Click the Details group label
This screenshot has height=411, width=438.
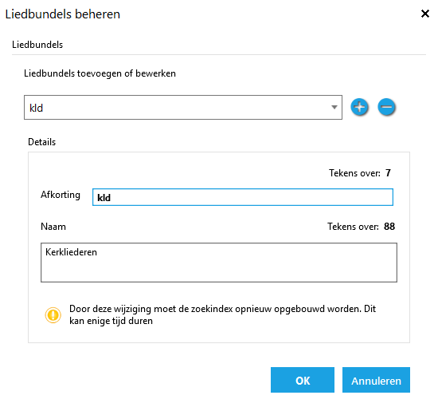click(42, 142)
